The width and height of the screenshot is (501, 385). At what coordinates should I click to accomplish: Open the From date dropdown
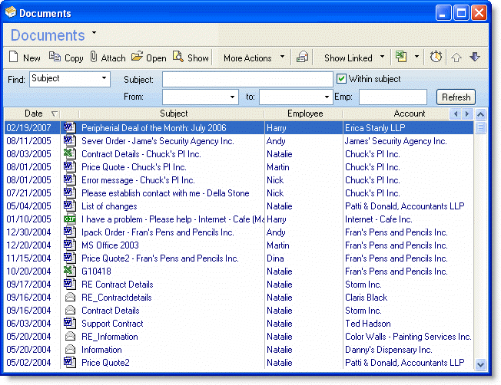tap(233, 97)
